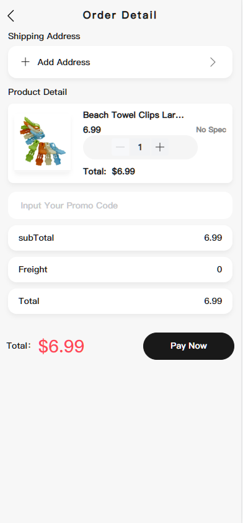Image resolution: width=243 pixels, height=523 pixels.
Task: Click the Product Detail section heading
Action: coord(37,92)
